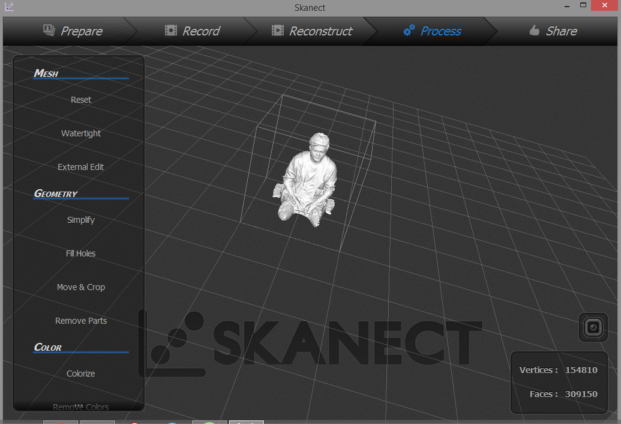Open External Edit
621x424 pixels.
tap(81, 167)
